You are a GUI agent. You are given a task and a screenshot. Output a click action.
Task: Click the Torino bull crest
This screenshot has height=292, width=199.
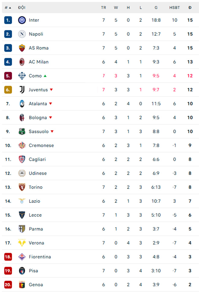click(22, 187)
